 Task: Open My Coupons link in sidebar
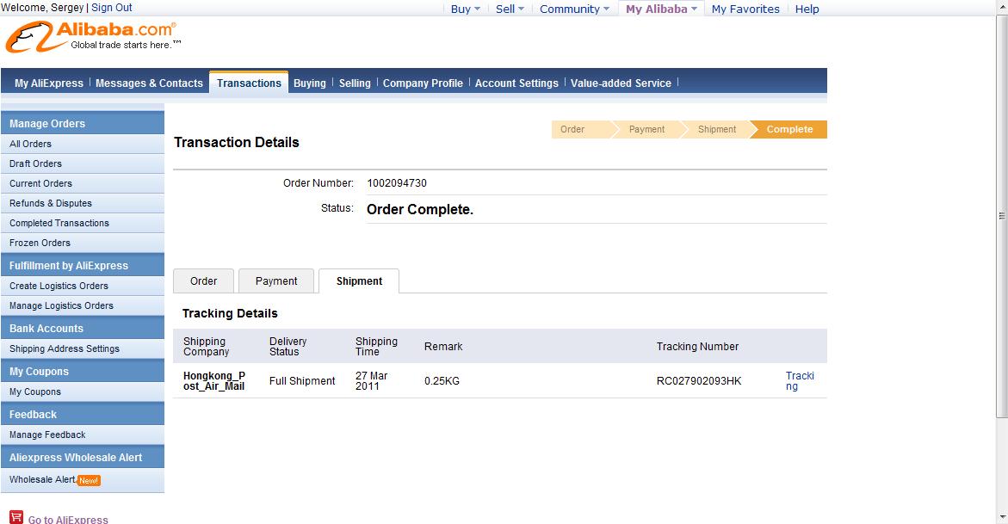tap(83, 392)
